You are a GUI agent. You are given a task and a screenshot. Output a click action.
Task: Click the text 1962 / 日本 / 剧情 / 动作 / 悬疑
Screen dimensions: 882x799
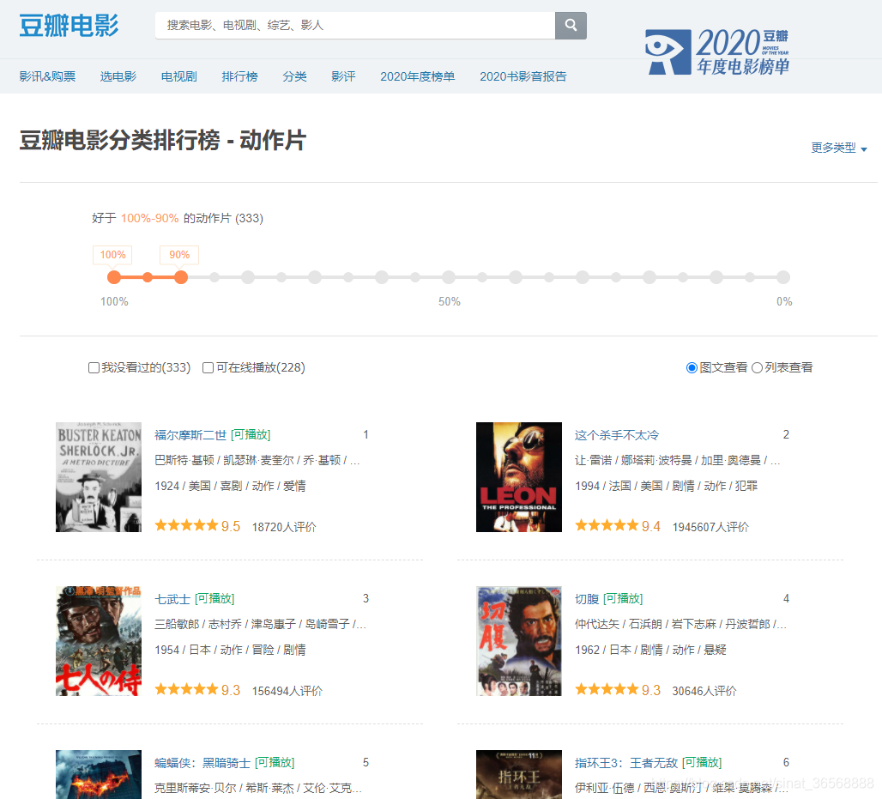click(x=650, y=650)
